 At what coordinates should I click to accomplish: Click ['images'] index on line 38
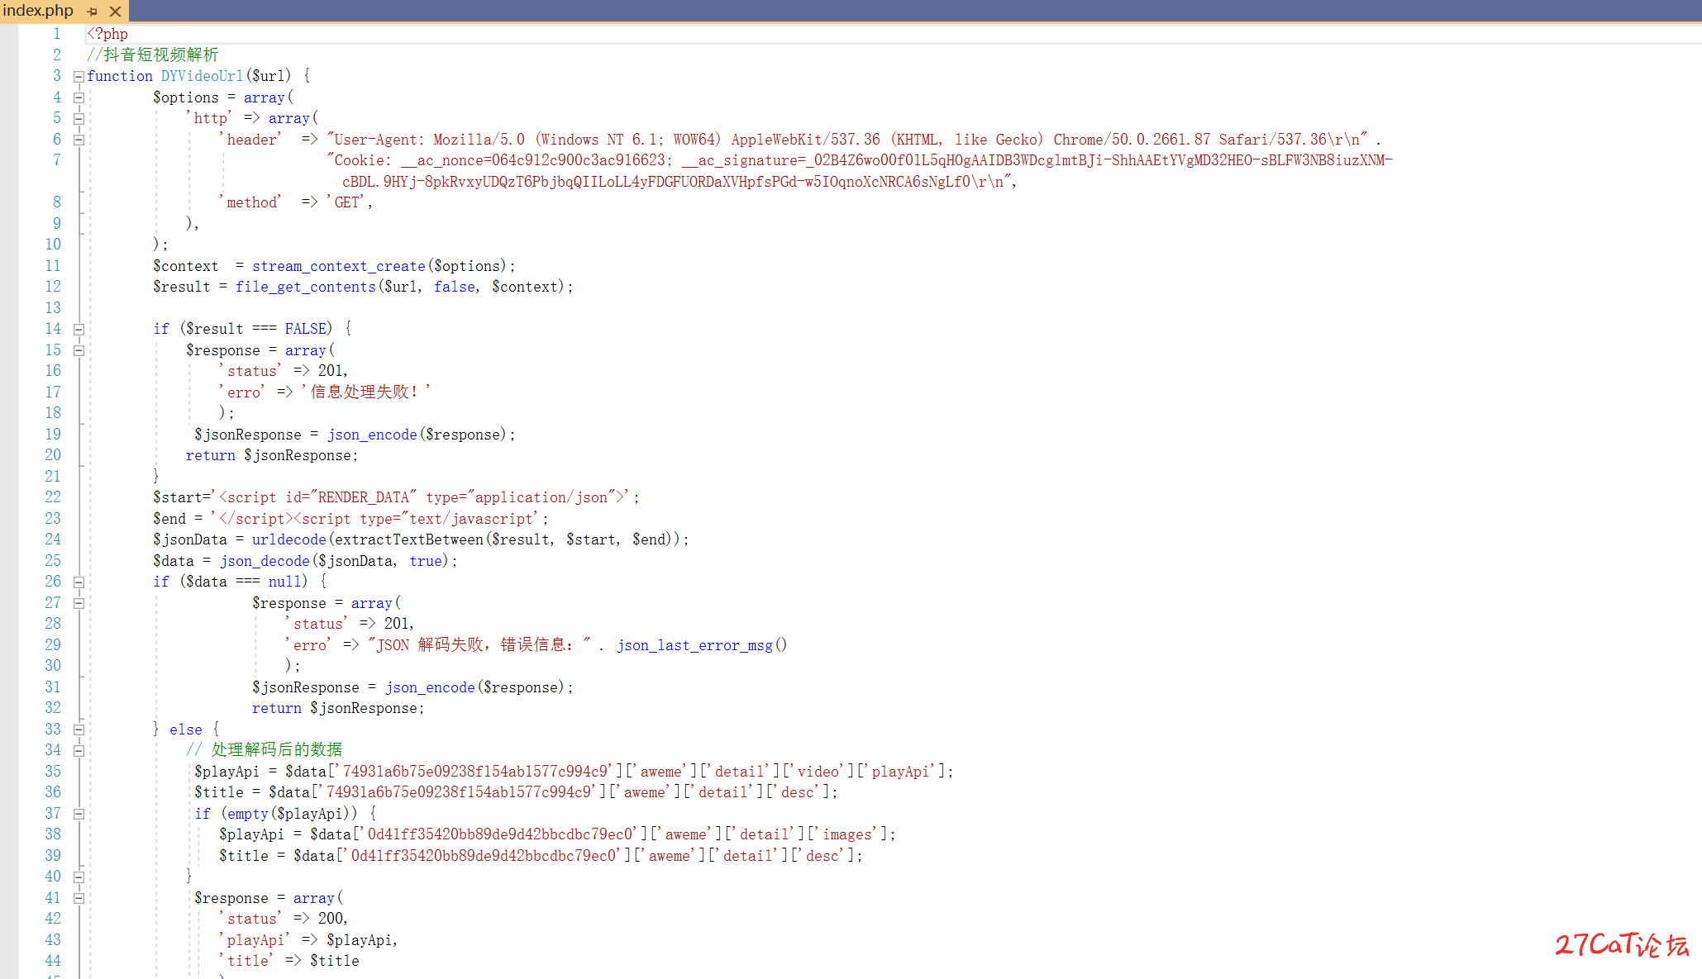pos(847,834)
